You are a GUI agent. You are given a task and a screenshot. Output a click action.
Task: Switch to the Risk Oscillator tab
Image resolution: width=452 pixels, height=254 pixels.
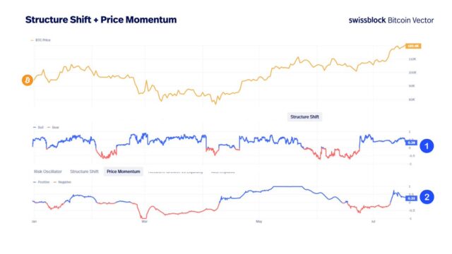[48, 171]
